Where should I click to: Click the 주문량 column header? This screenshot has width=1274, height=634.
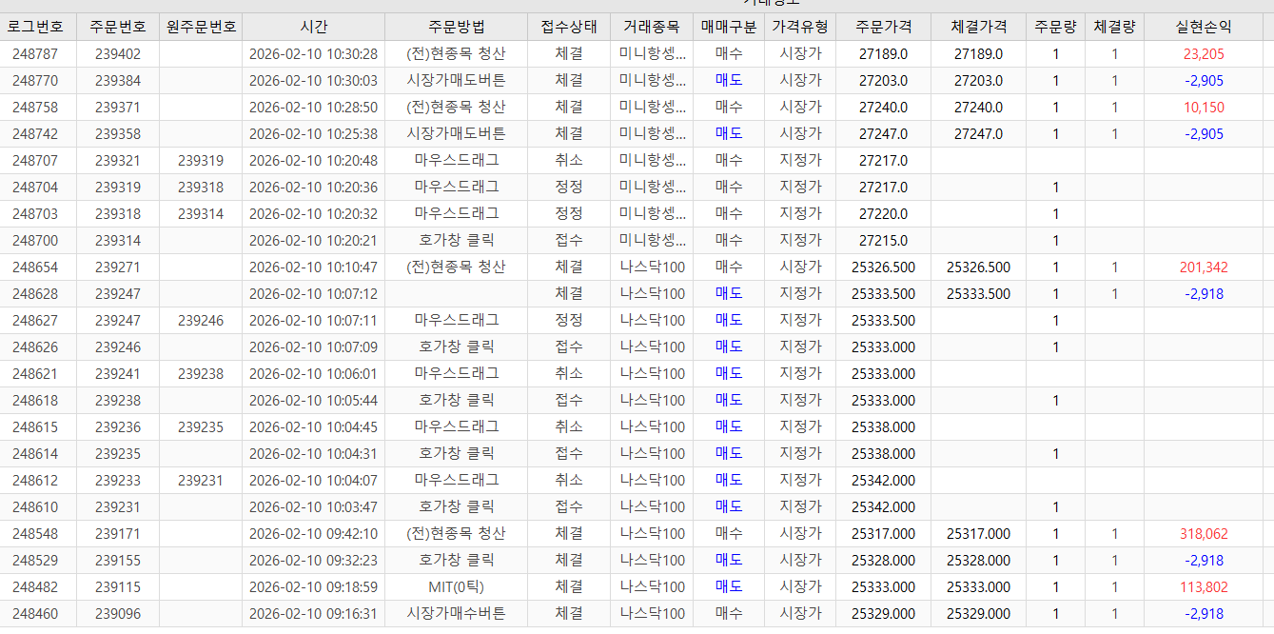click(x=1055, y=27)
